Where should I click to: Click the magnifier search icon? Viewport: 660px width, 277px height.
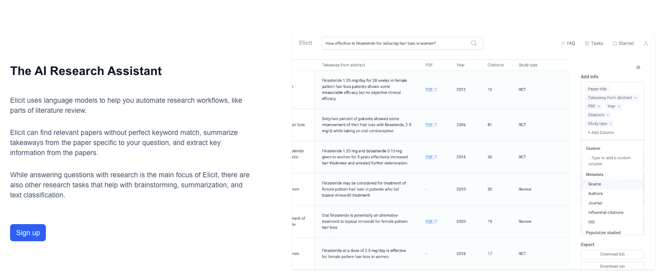(474, 43)
